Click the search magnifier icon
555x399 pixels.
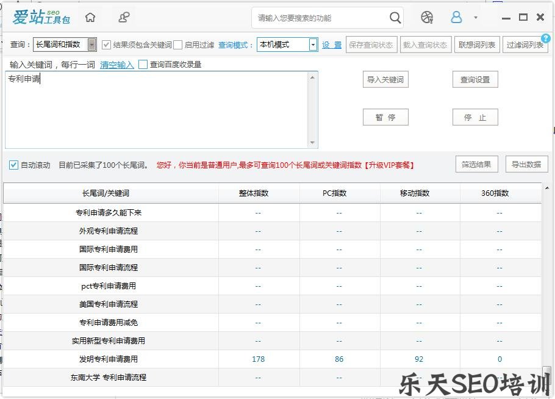point(395,18)
